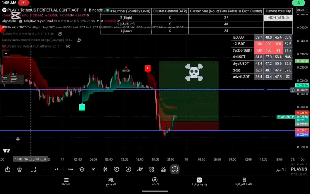
Task: Tap the red screen recording indicator
Action: [x=24, y=3]
